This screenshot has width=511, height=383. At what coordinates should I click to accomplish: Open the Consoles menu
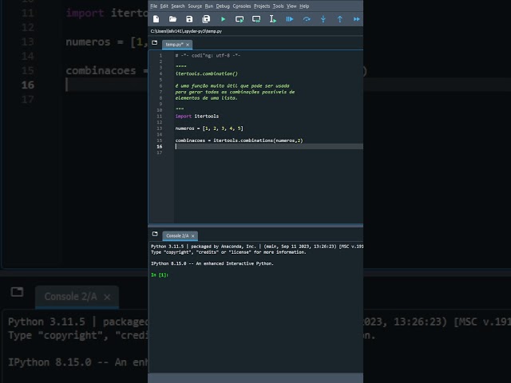coord(242,6)
